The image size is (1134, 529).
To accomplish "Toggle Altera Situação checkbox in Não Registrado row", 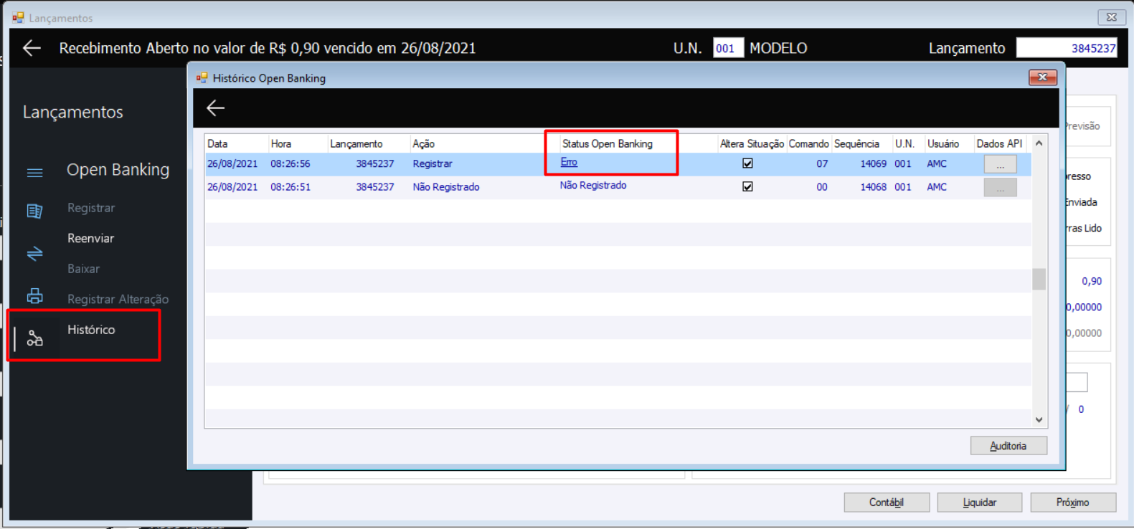I will tap(747, 186).
